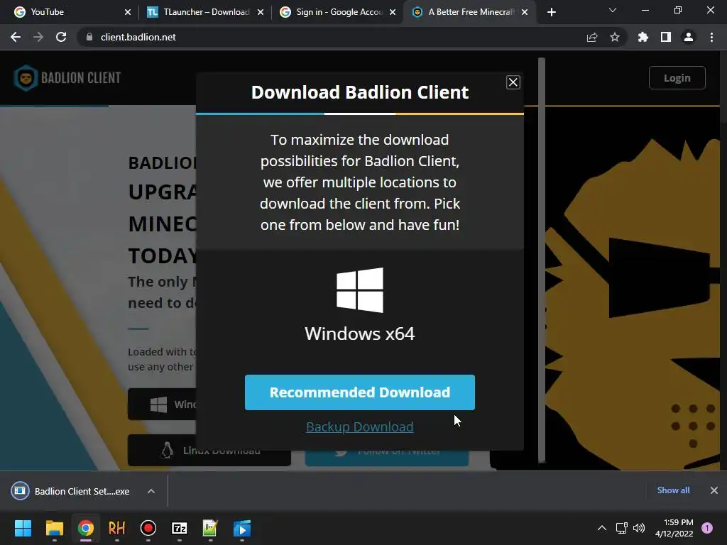Bookmark this page with the star icon
727x545 pixels.
615,37
